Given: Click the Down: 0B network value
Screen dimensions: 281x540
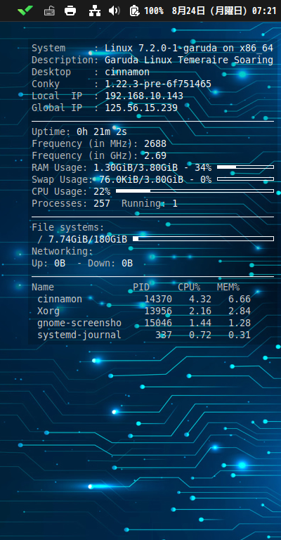Looking at the screenshot, I should click(110, 264).
